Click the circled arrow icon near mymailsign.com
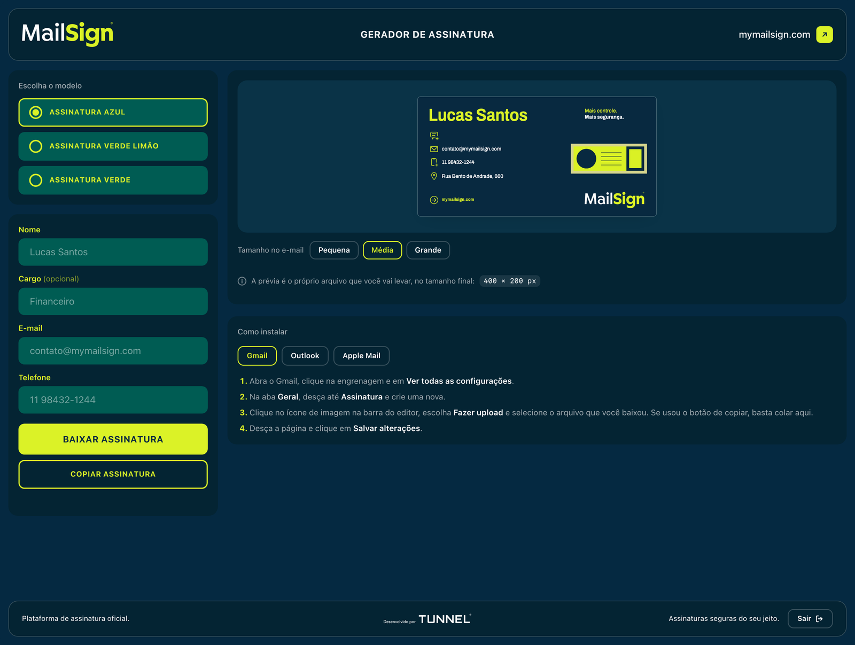 (434, 200)
